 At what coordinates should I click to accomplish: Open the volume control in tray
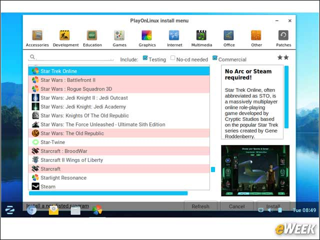point(270,210)
